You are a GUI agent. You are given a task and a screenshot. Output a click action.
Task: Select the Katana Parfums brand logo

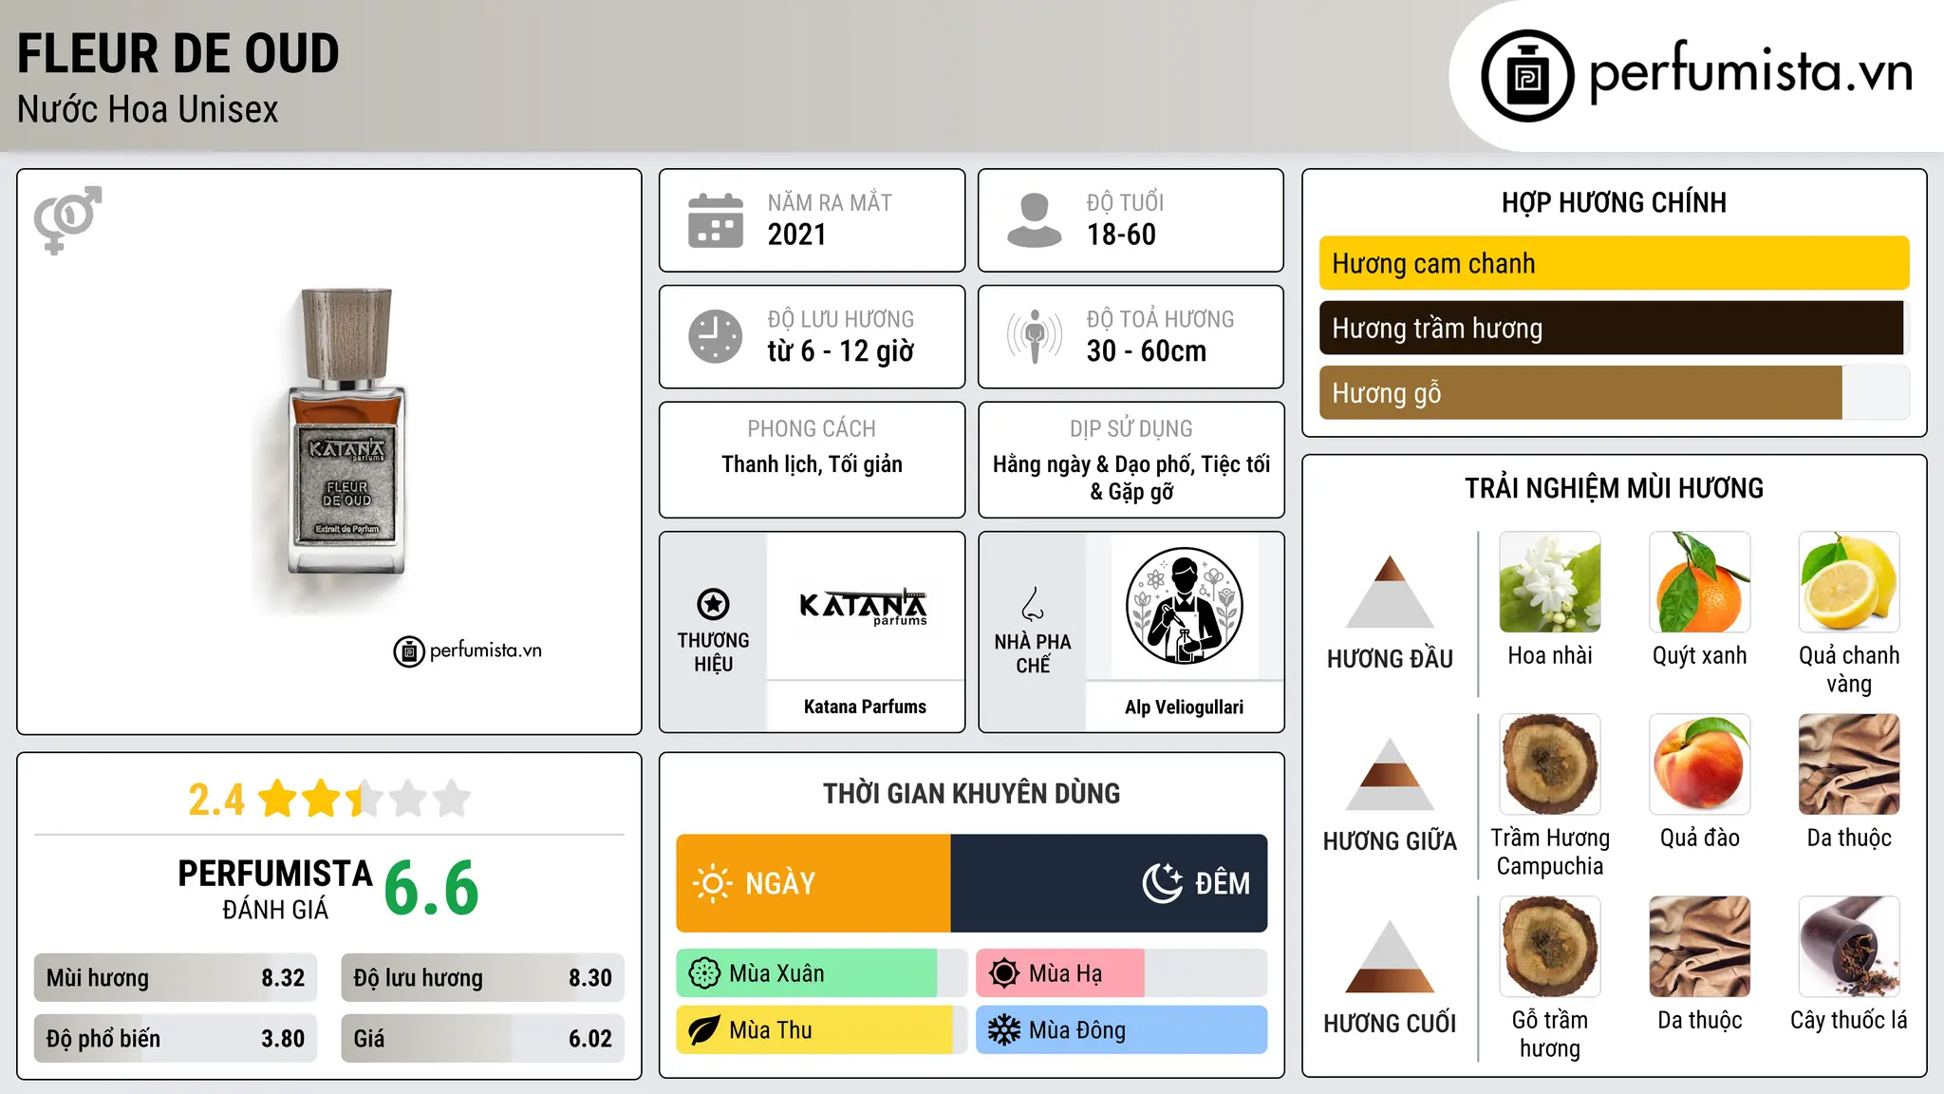pos(864,606)
